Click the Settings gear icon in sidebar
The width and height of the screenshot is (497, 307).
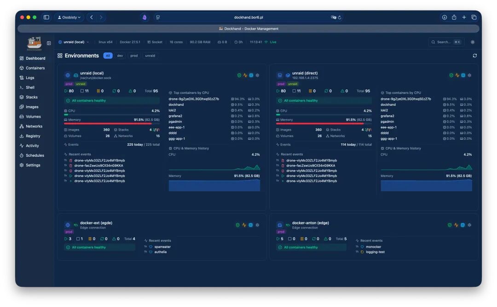tap(22, 165)
